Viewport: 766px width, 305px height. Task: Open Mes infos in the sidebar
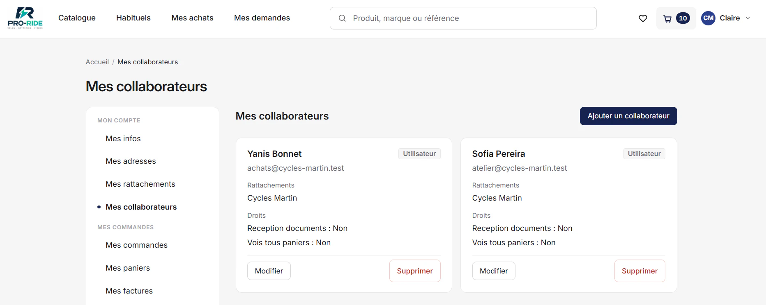coord(123,139)
